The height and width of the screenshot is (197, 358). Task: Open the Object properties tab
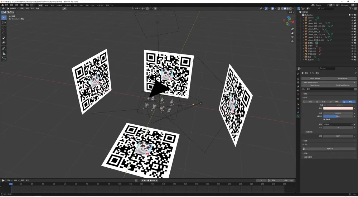tap(298, 105)
